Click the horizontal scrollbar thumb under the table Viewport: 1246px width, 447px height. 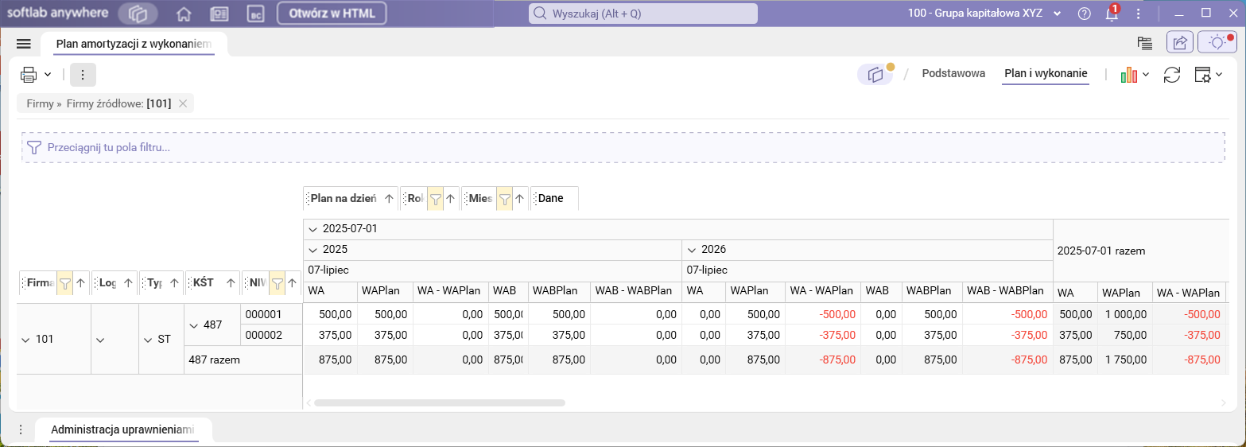pos(439,403)
